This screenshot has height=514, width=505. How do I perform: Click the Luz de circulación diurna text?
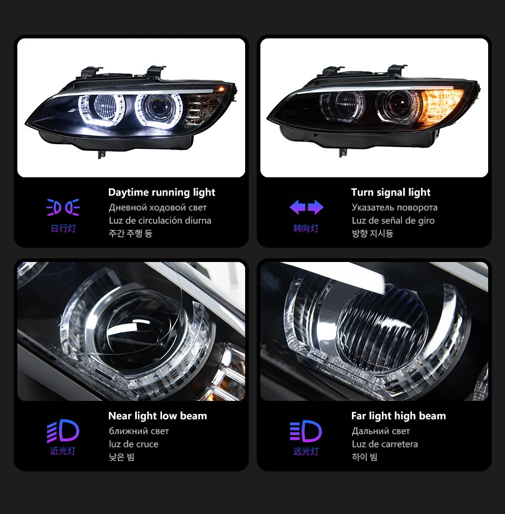(160, 220)
